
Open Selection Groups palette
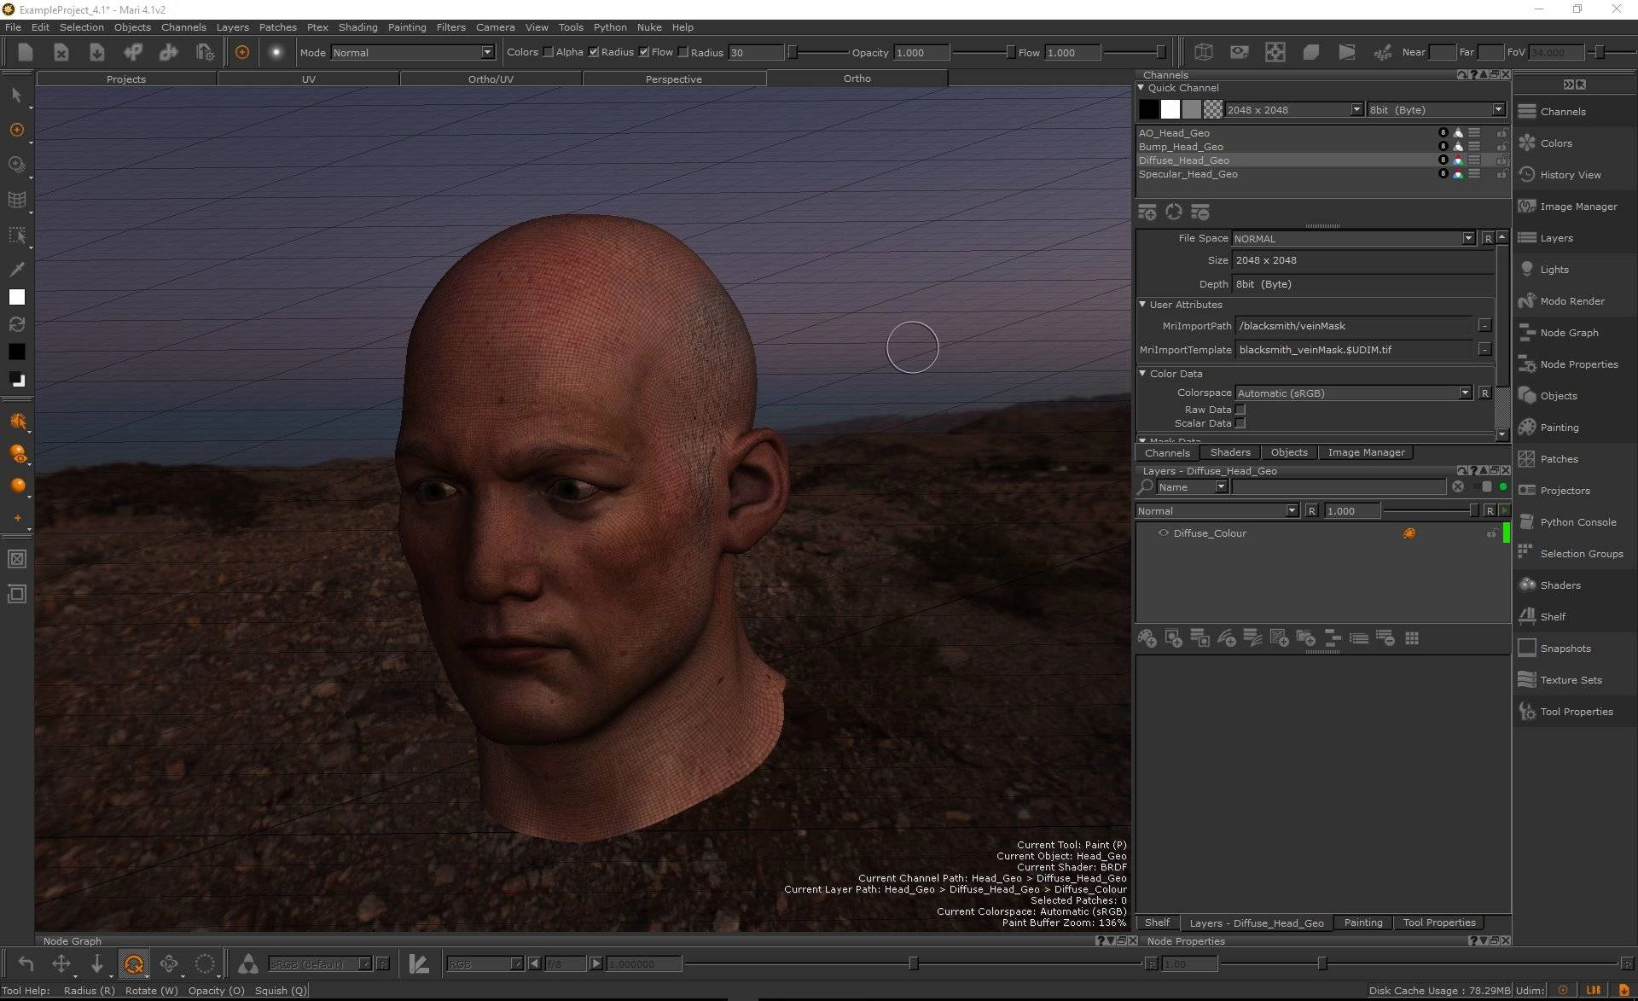click(1581, 554)
